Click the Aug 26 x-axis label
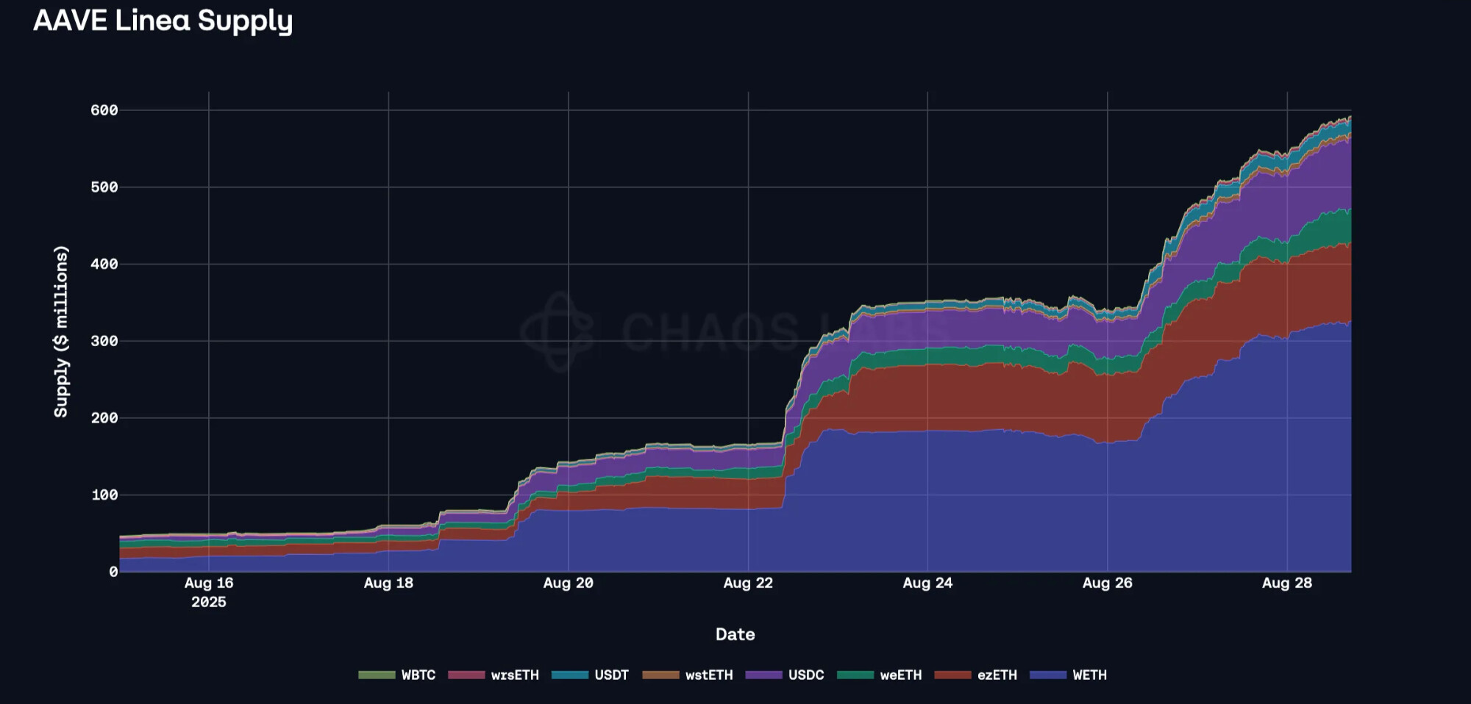The image size is (1471, 704). tap(1107, 583)
